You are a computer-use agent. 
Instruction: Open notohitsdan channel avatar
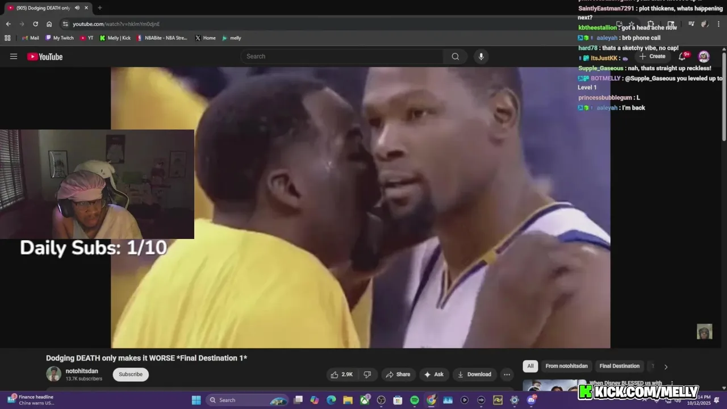pyautogui.click(x=53, y=374)
